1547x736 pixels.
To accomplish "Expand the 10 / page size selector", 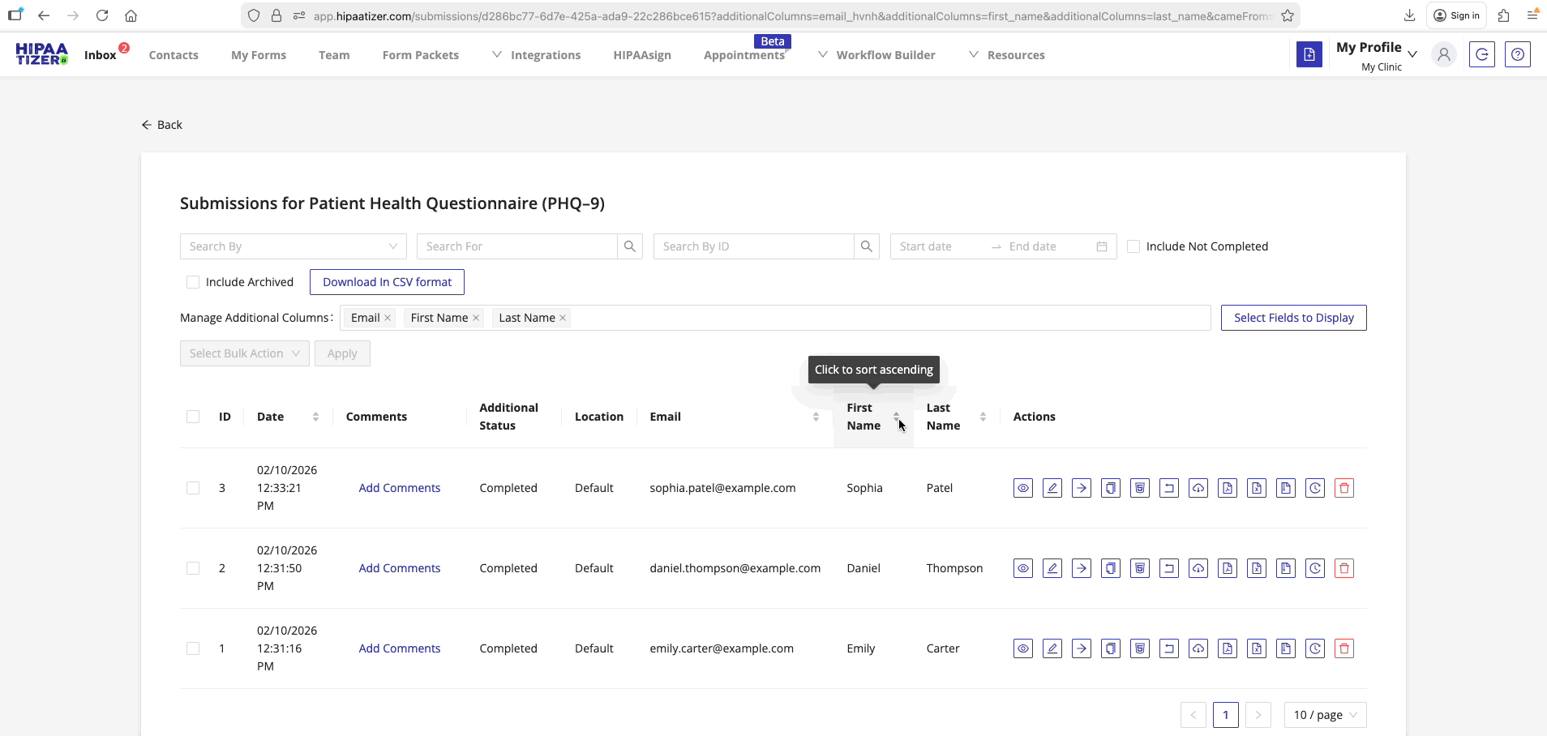I will click(1325, 715).
